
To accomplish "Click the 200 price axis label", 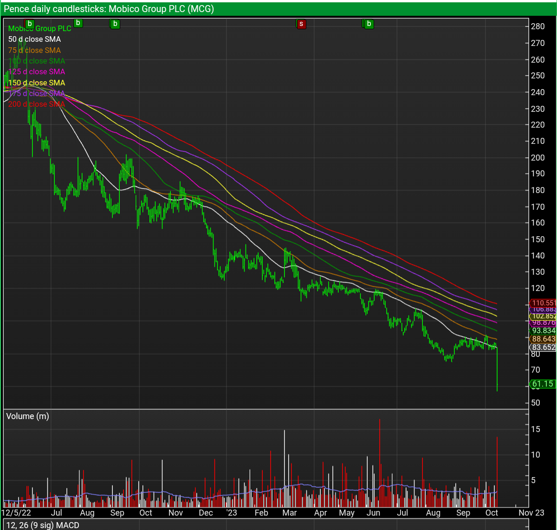I will point(538,157).
